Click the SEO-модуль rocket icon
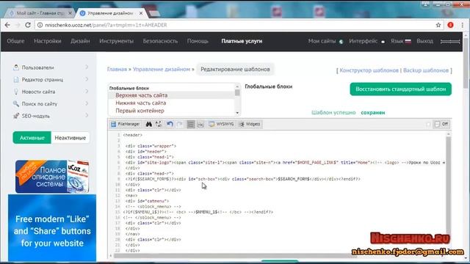Viewport: 470px width, 264px height. coord(16,116)
